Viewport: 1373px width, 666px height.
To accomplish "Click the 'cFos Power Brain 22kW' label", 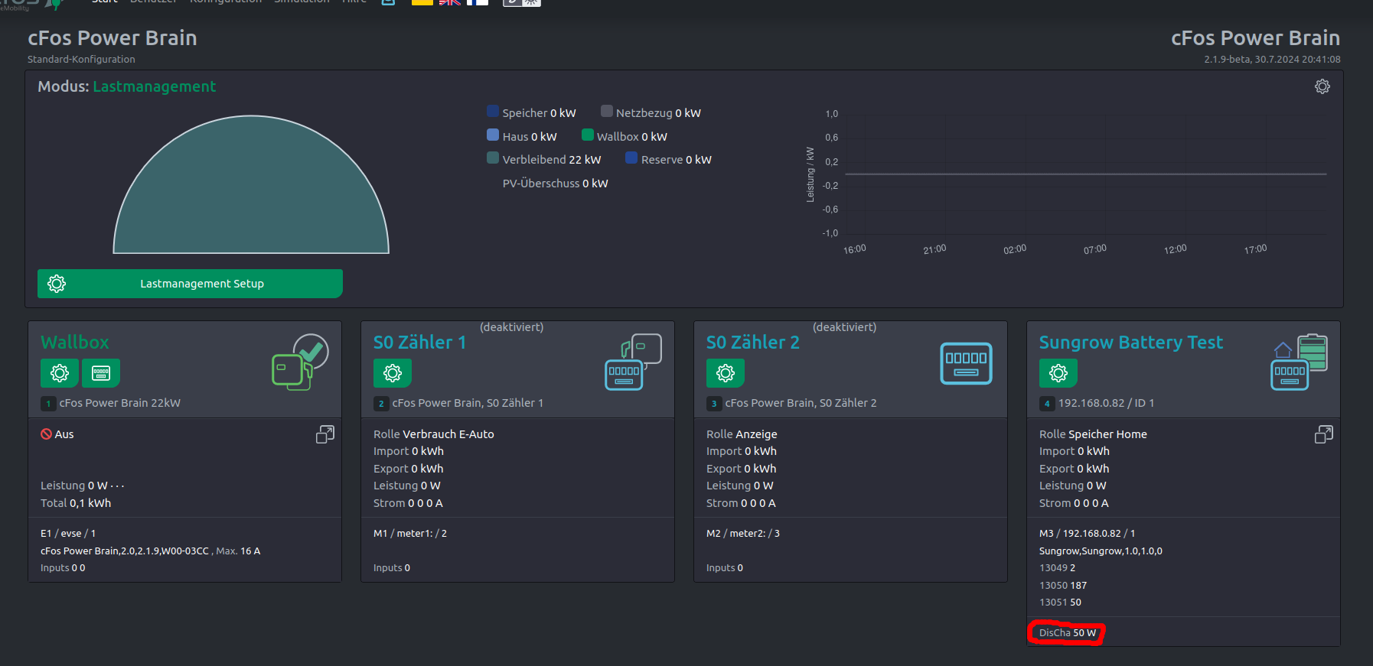I will coord(120,403).
